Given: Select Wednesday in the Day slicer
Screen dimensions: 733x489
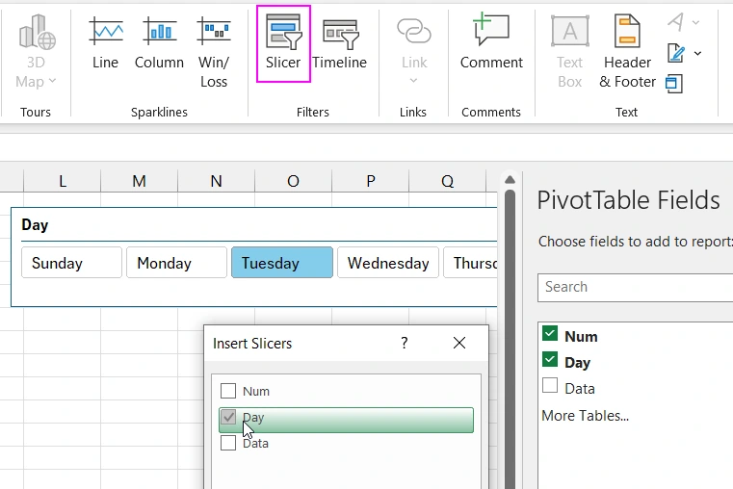Looking at the screenshot, I should tap(388, 263).
